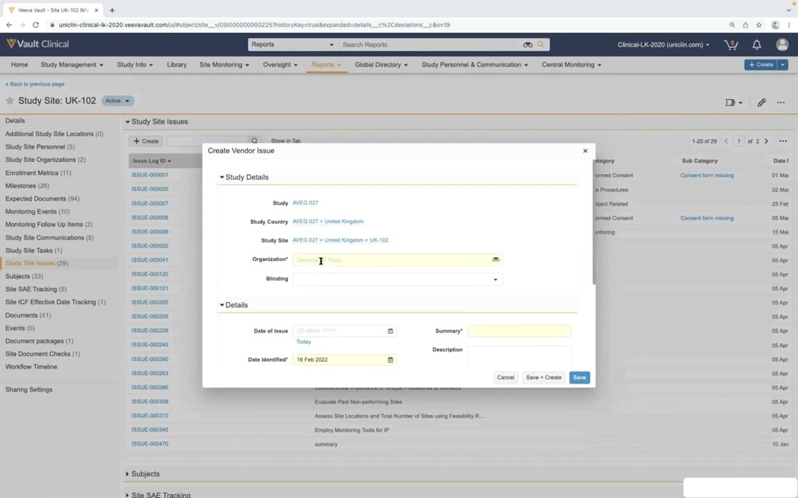Image resolution: width=798 pixels, height=498 pixels.
Task: Click the Save button
Action: click(x=579, y=378)
